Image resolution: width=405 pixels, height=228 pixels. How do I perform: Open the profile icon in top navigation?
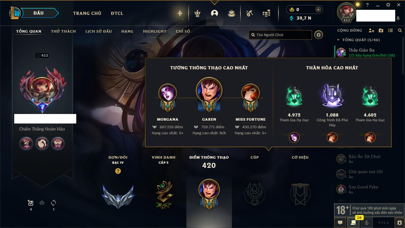[215, 13]
